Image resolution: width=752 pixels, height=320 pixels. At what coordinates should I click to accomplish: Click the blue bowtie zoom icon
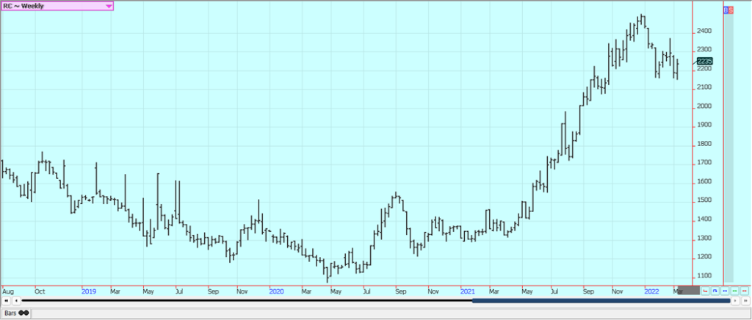point(725,291)
